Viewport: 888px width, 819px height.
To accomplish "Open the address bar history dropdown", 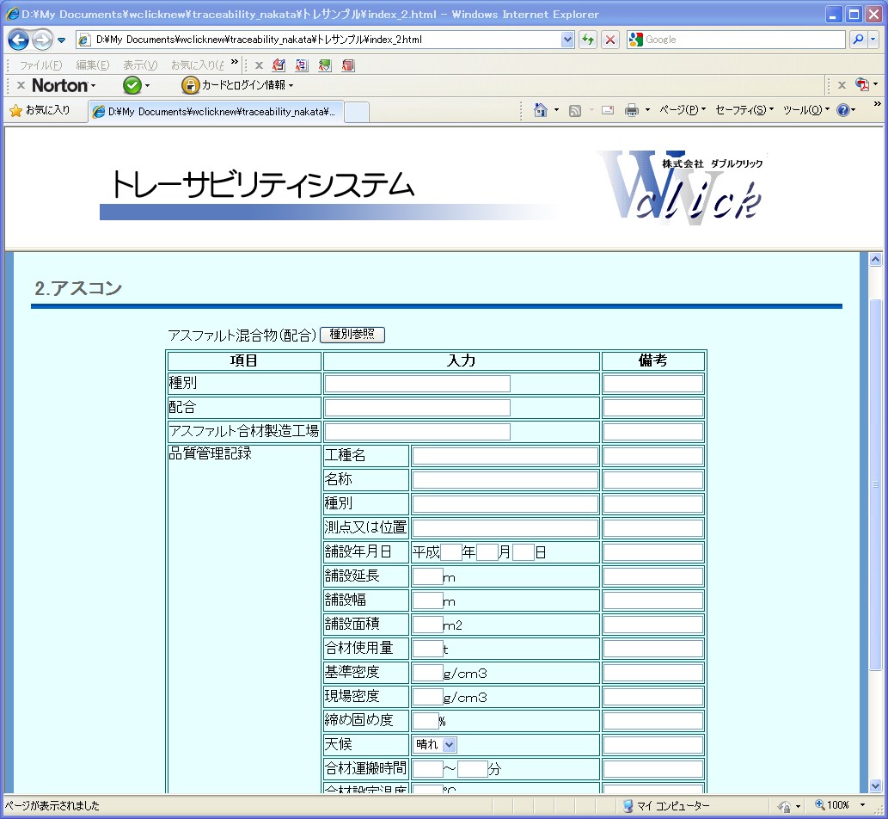I will tap(567, 40).
